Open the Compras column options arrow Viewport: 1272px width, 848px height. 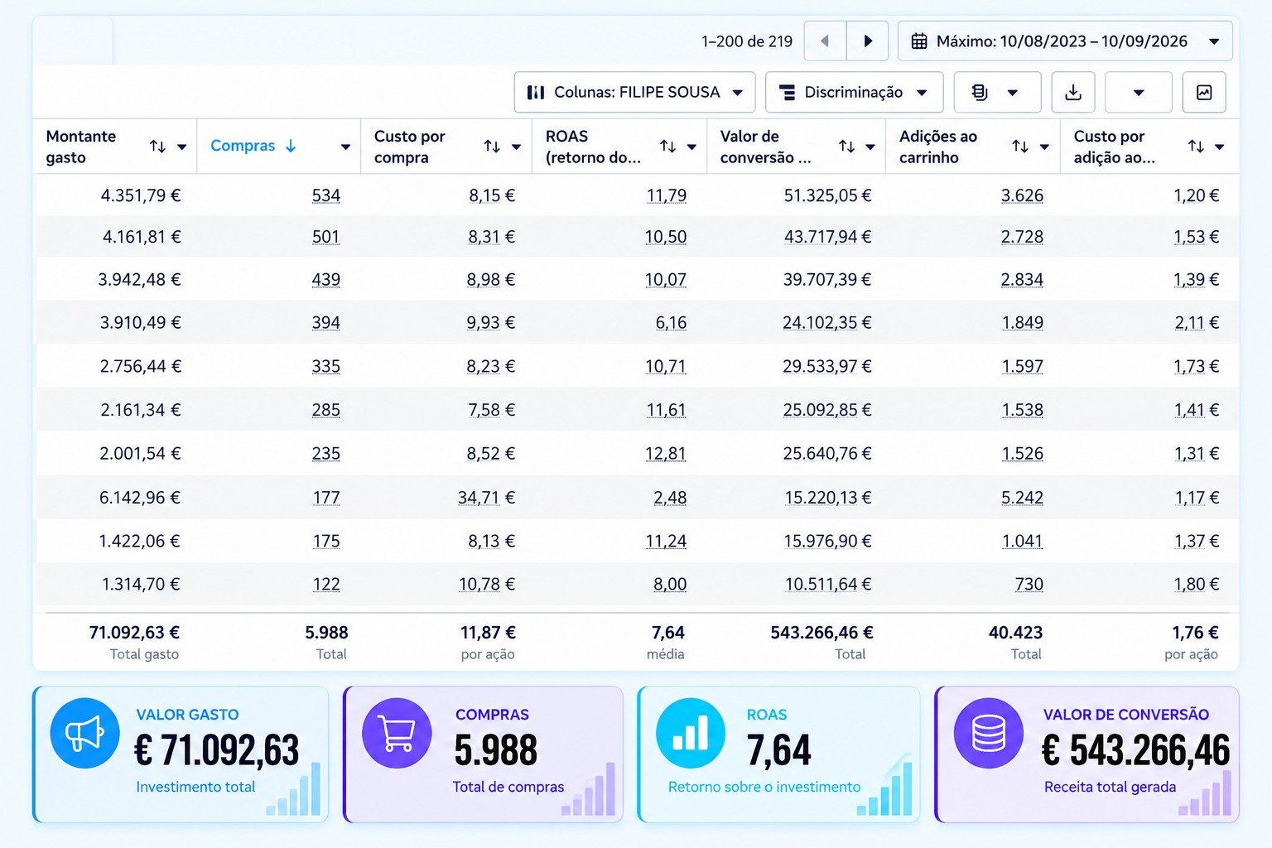click(x=345, y=147)
